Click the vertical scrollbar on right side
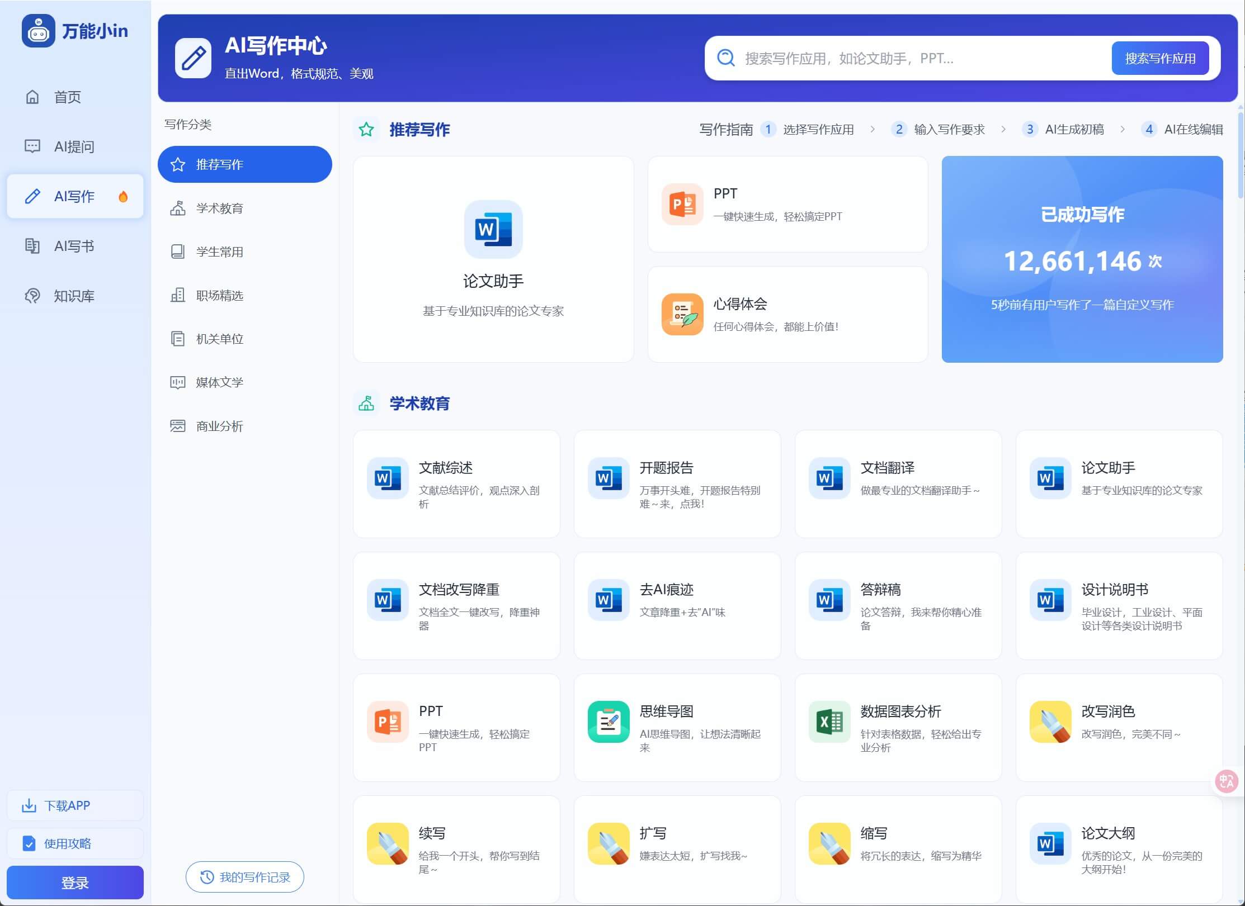 [x=1240, y=156]
